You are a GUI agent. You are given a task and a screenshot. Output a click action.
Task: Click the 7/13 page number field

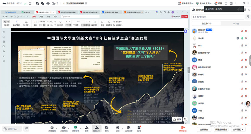tap(78, 22)
